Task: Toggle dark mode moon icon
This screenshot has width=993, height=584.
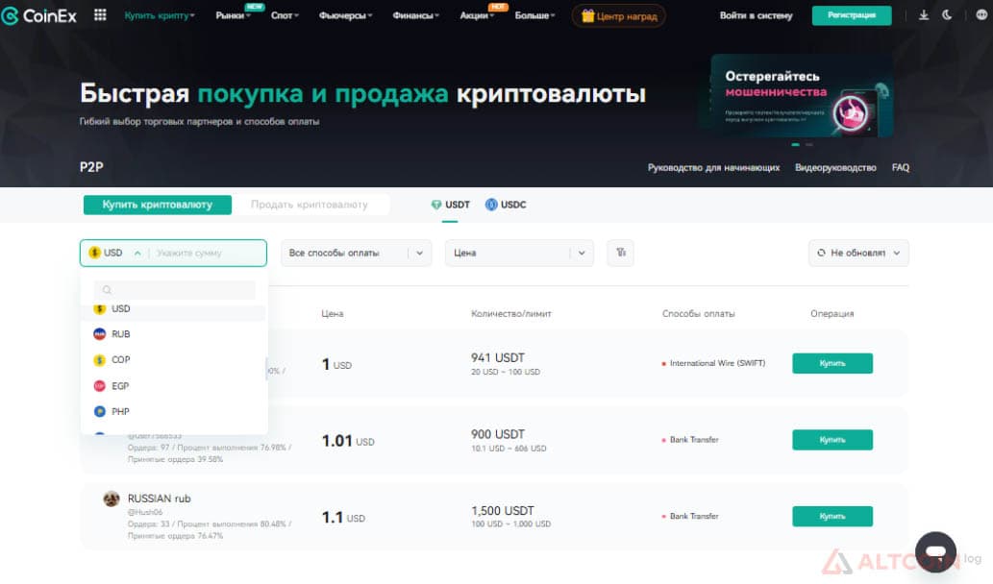Action: click(x=948, y=15)
